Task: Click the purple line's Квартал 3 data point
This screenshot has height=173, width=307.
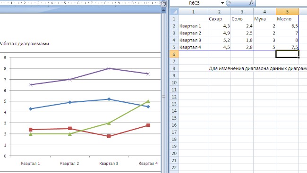Action: point(109,68)
